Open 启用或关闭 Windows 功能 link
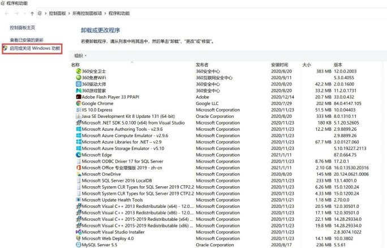 (35, 48)
